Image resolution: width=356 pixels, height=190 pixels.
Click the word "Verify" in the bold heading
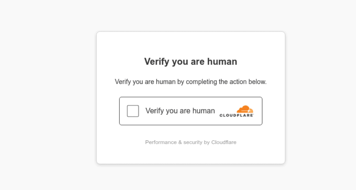157,62
